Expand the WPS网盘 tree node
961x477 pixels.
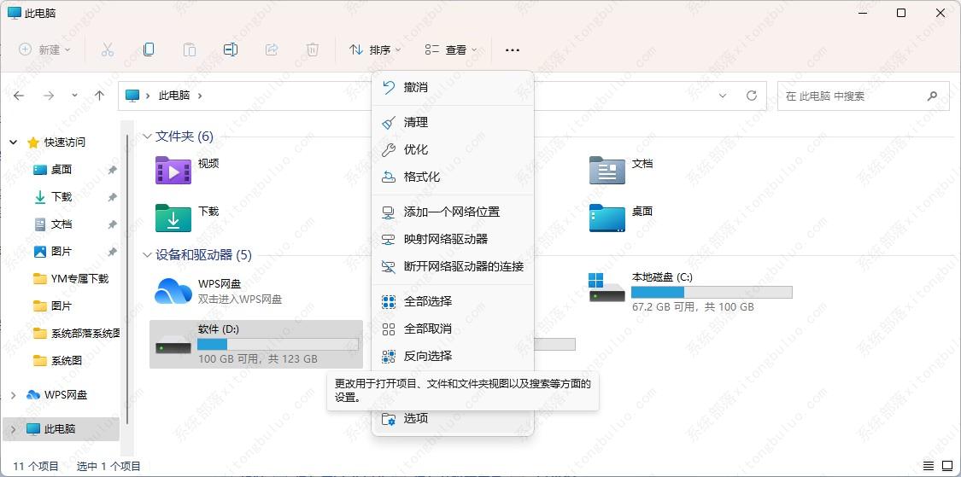point(14,395)
